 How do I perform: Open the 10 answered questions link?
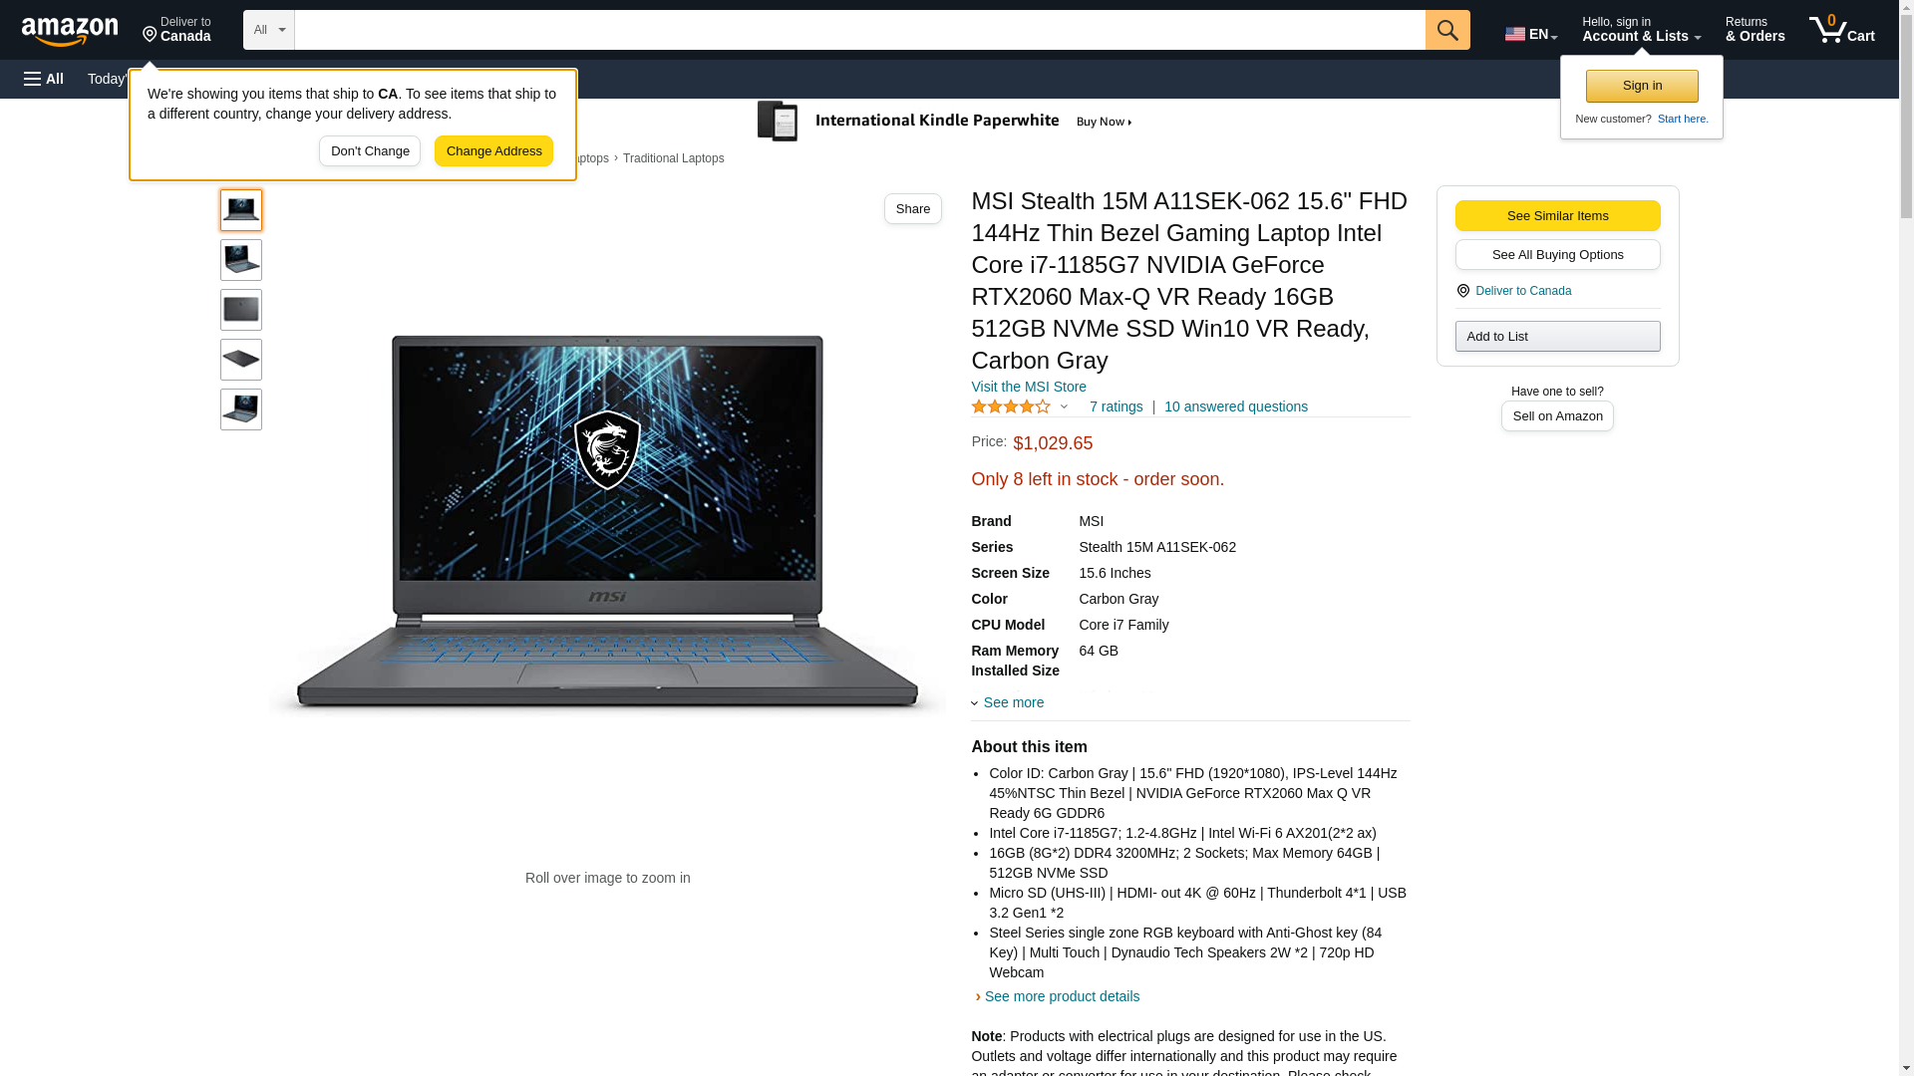1236,406
